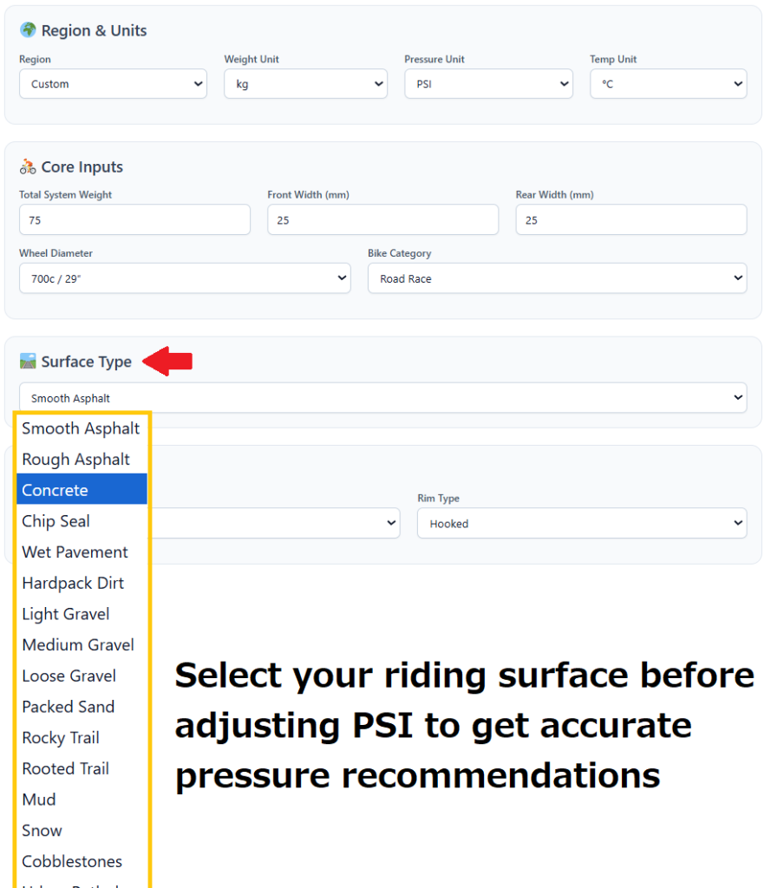Open the Pressure Unit dropdown set to PSI
The width and height of the screenshot is (784, 888).
488,83
